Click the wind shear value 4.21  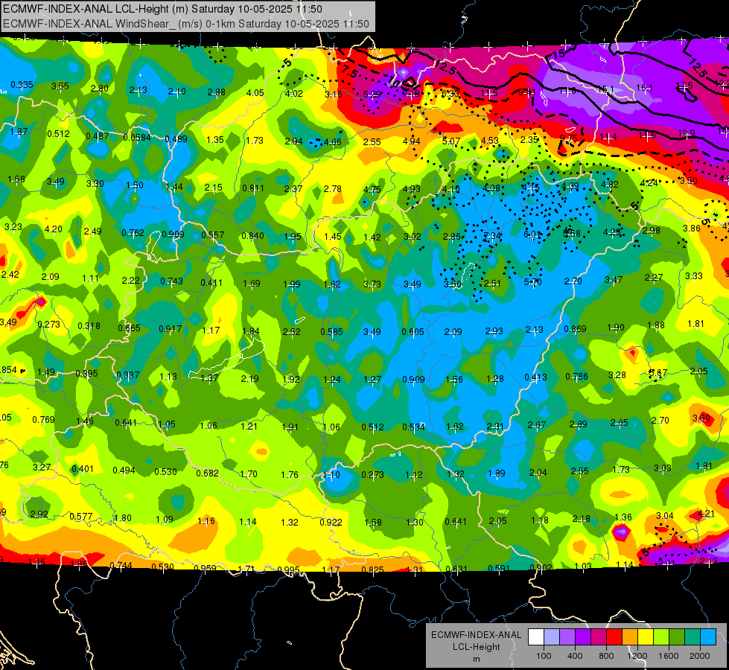pos(706,514)
